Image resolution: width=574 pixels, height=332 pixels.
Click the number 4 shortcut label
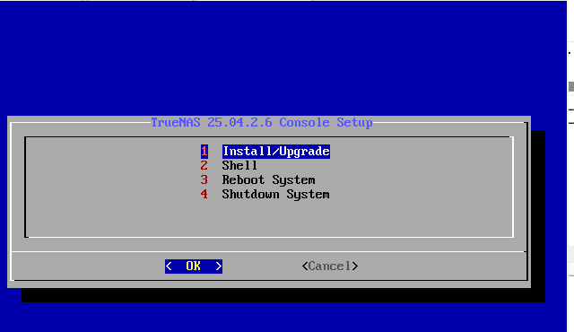[x=204, y=194]
